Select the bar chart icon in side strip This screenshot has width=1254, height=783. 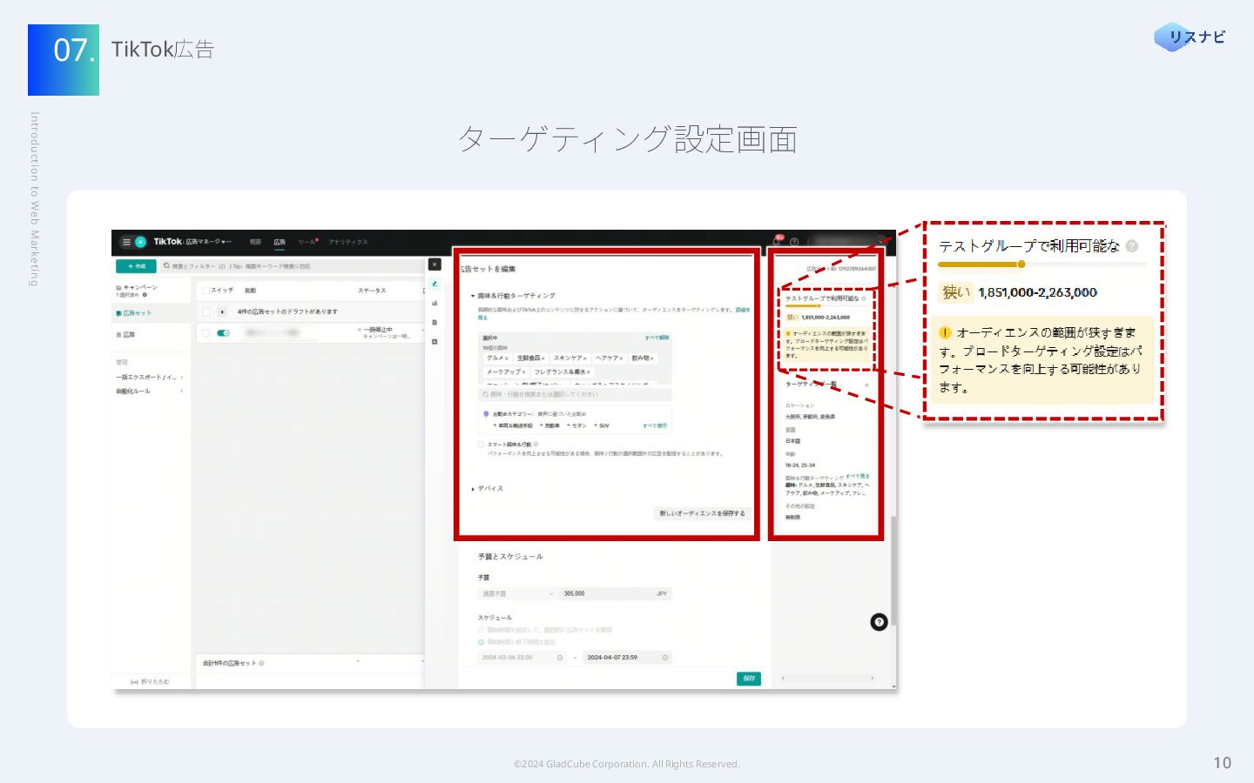[435, 303]
